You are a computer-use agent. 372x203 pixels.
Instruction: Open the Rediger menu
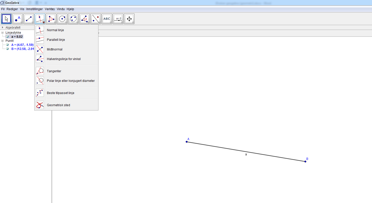(12, 9)
